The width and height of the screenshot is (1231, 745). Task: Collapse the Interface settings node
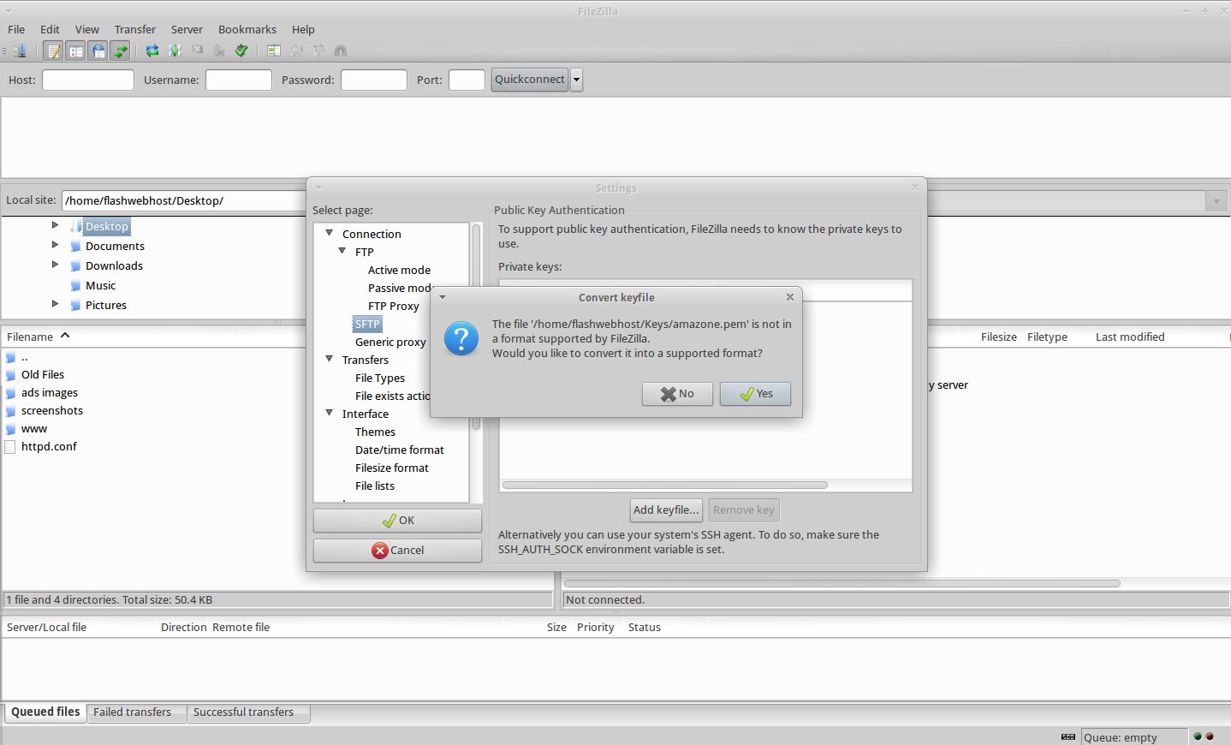tap(329, 413)
